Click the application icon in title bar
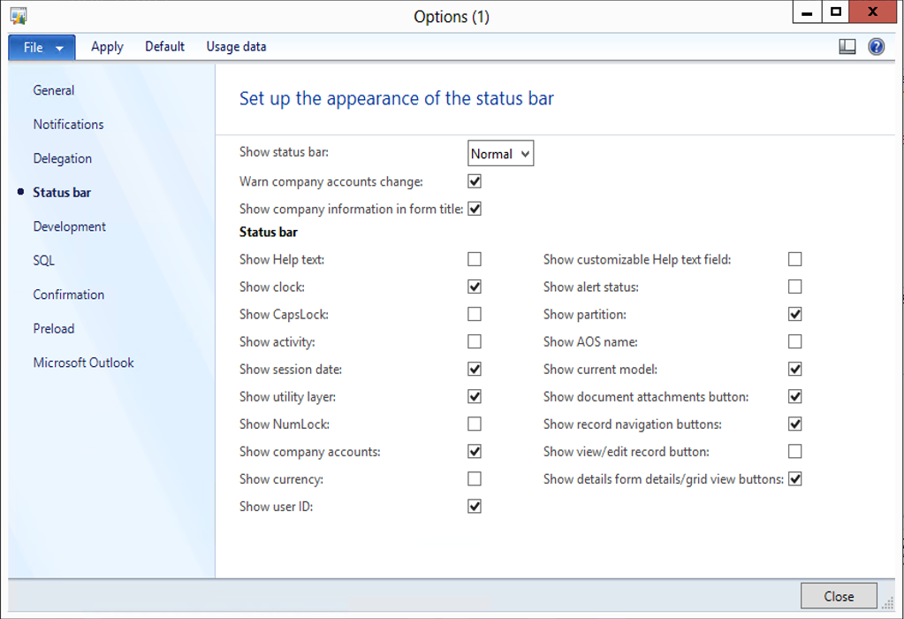The height and width of the screenshot is (619, 904). tap(19, 16)
